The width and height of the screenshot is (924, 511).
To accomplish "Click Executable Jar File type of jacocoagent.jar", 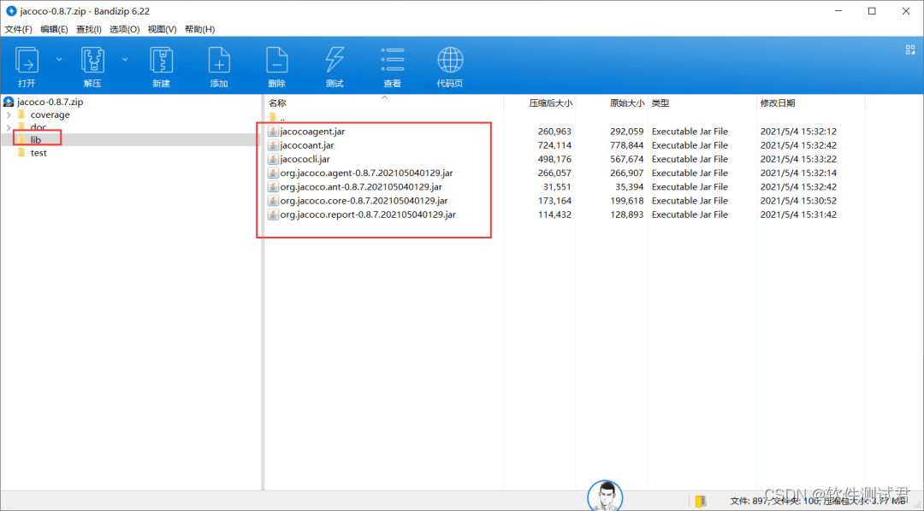I will [690, 132].
